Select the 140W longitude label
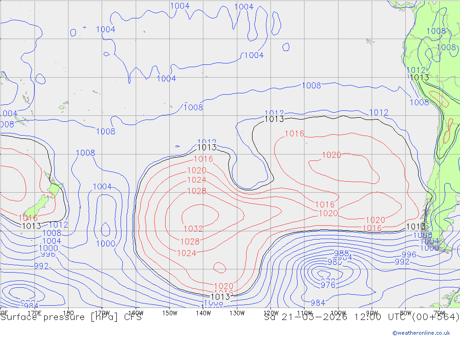Screen dimensions: 460x337 [203, 313]
